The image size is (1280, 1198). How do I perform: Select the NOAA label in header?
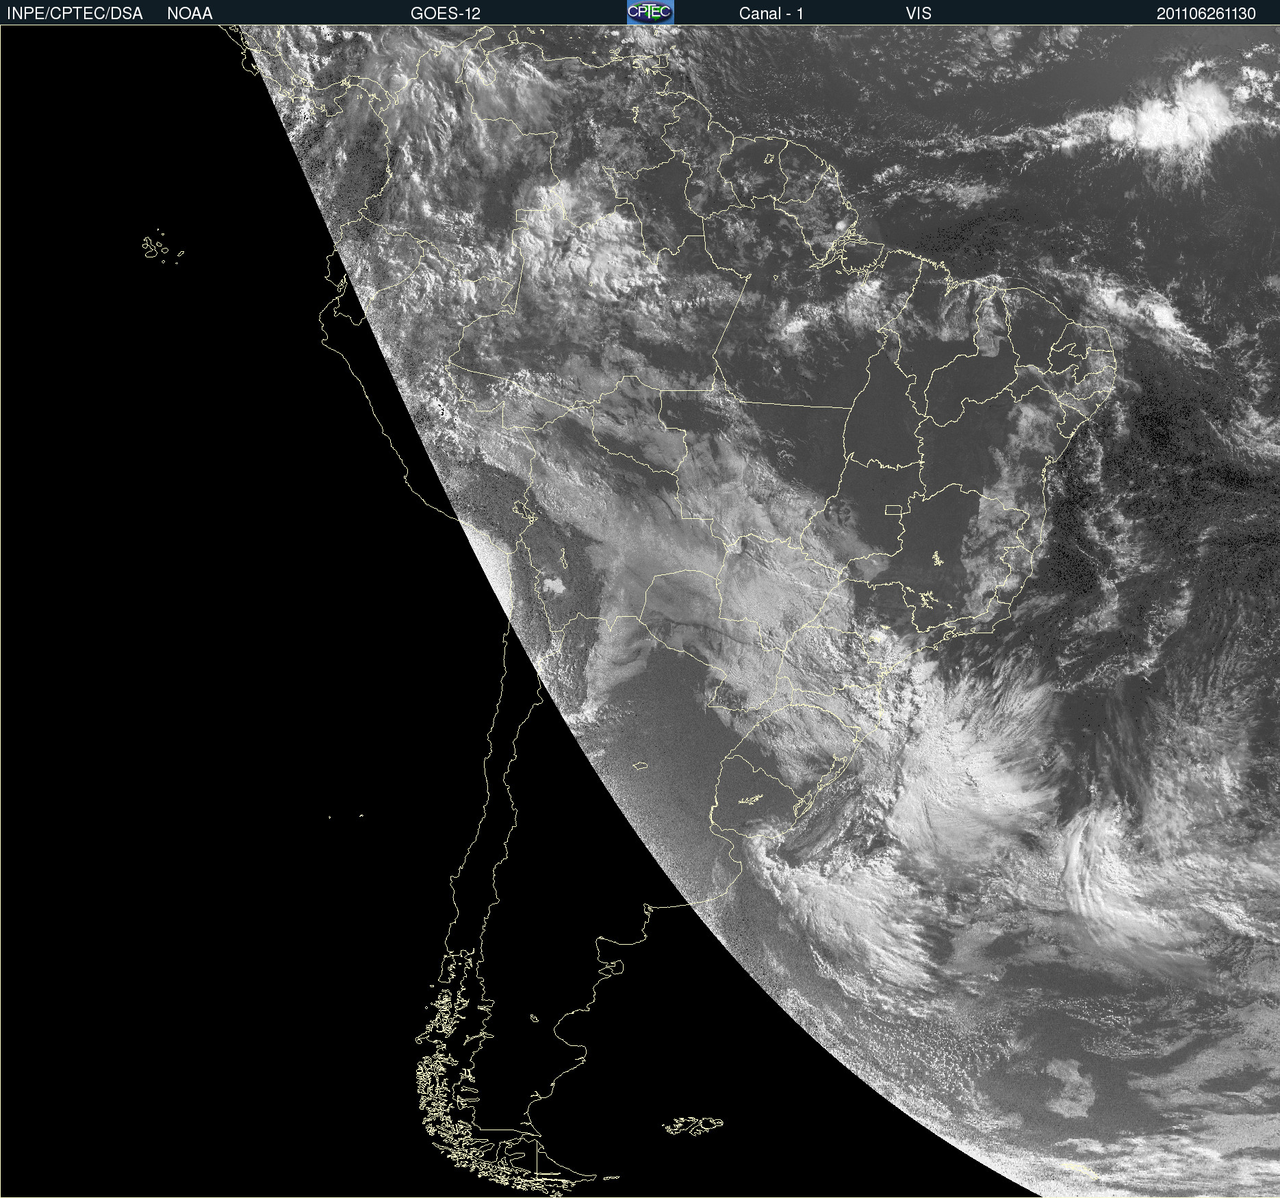pyautogui.click(x=190, y=14)
